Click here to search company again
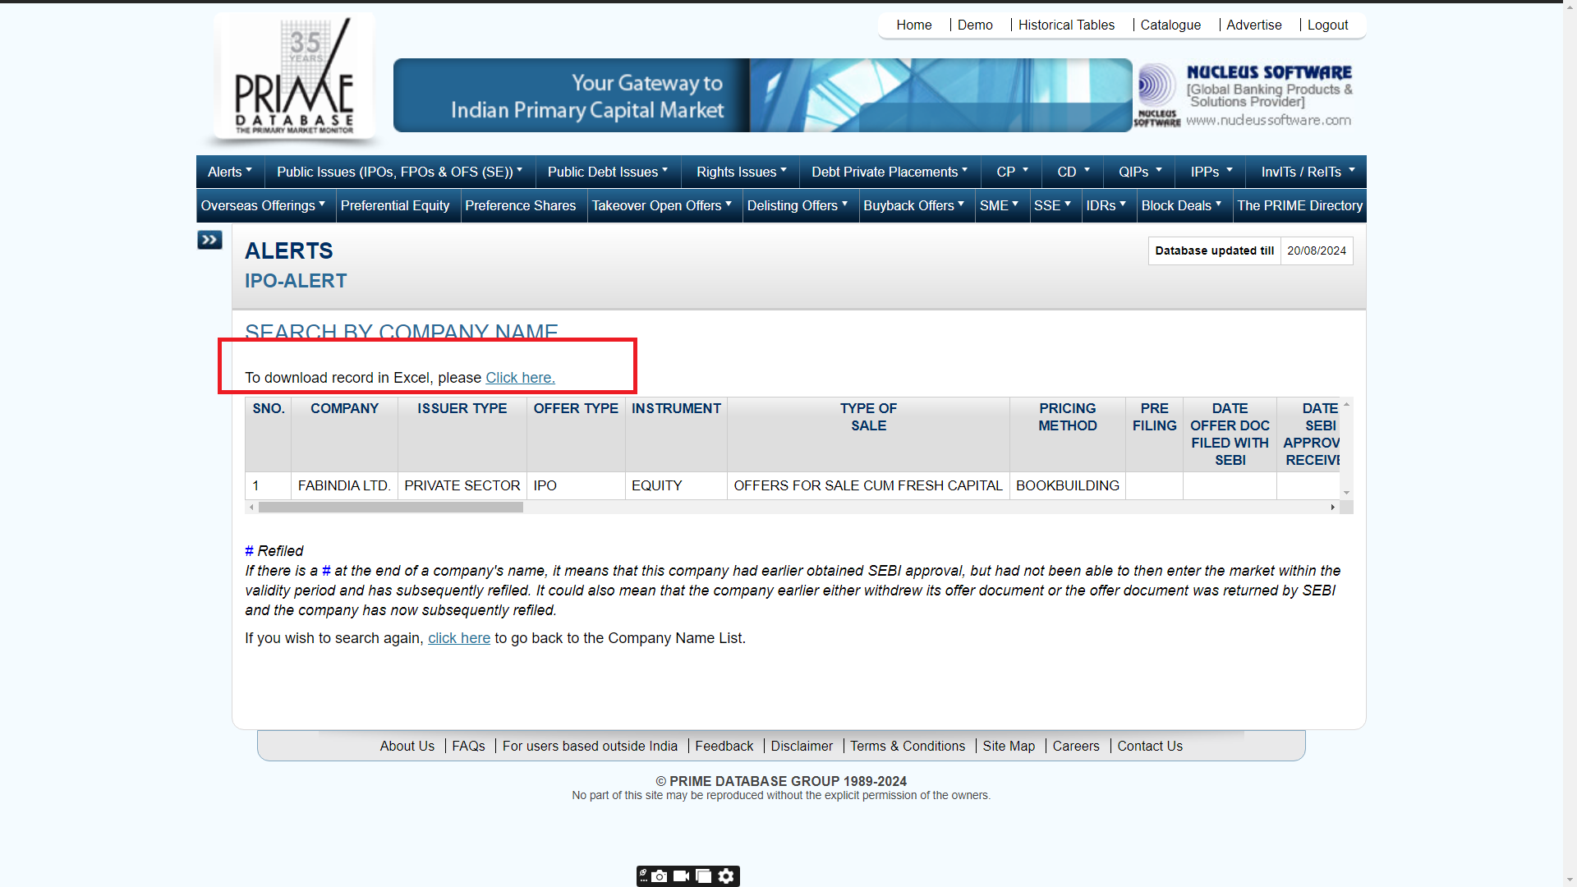The height and width of the screenshot is (887, 1577). (458, 638)
